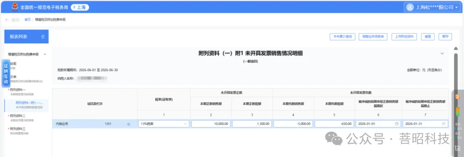Click the 内销业务 row label
This screenshot has width=464, height=157.
coord(62,124)
